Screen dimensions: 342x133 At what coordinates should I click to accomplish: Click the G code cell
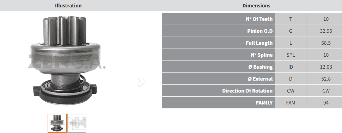coord(291,31)
